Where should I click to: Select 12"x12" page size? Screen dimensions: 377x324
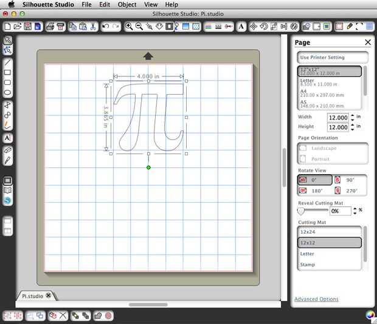[329, 71]
